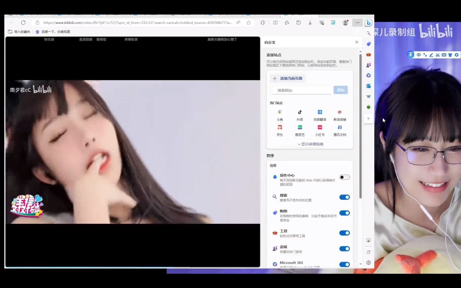Open sidebar Search icon

click(x=369, y=33)
